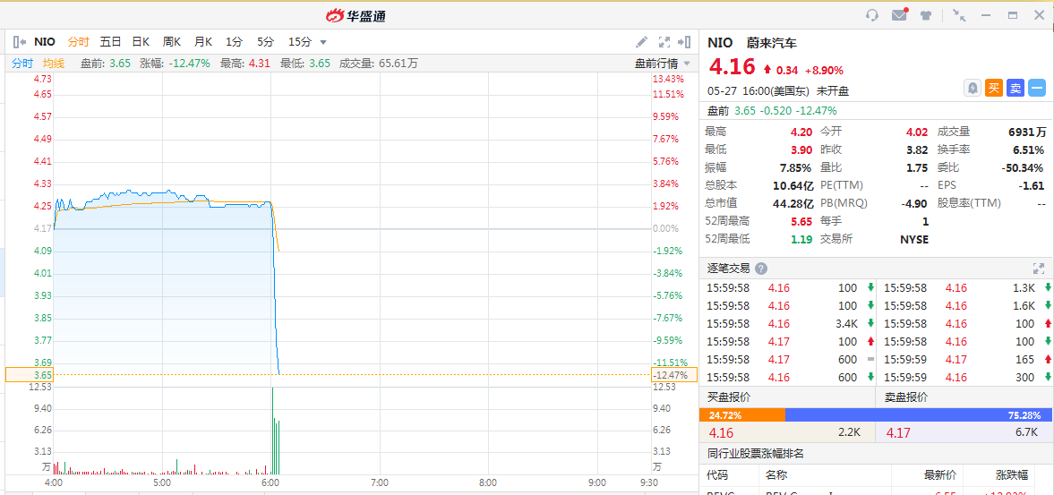Switch the window to compact mode

(x=959, y=15)
